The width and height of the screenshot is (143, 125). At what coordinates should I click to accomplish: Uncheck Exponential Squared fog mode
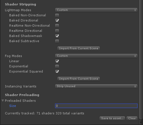pos(57,72)
